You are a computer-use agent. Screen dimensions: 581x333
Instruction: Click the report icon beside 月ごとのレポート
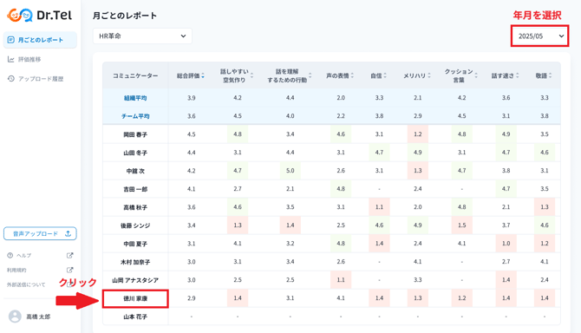pyautogui.click(x=10, y=40)
